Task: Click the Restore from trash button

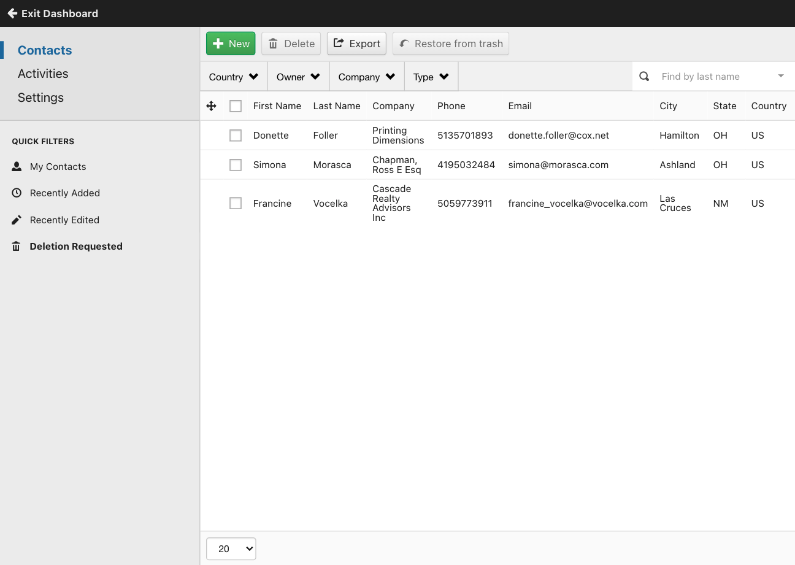Action: click(x=450, y=44)
